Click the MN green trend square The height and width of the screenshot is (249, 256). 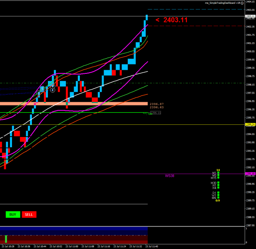[x=218, y=198]
